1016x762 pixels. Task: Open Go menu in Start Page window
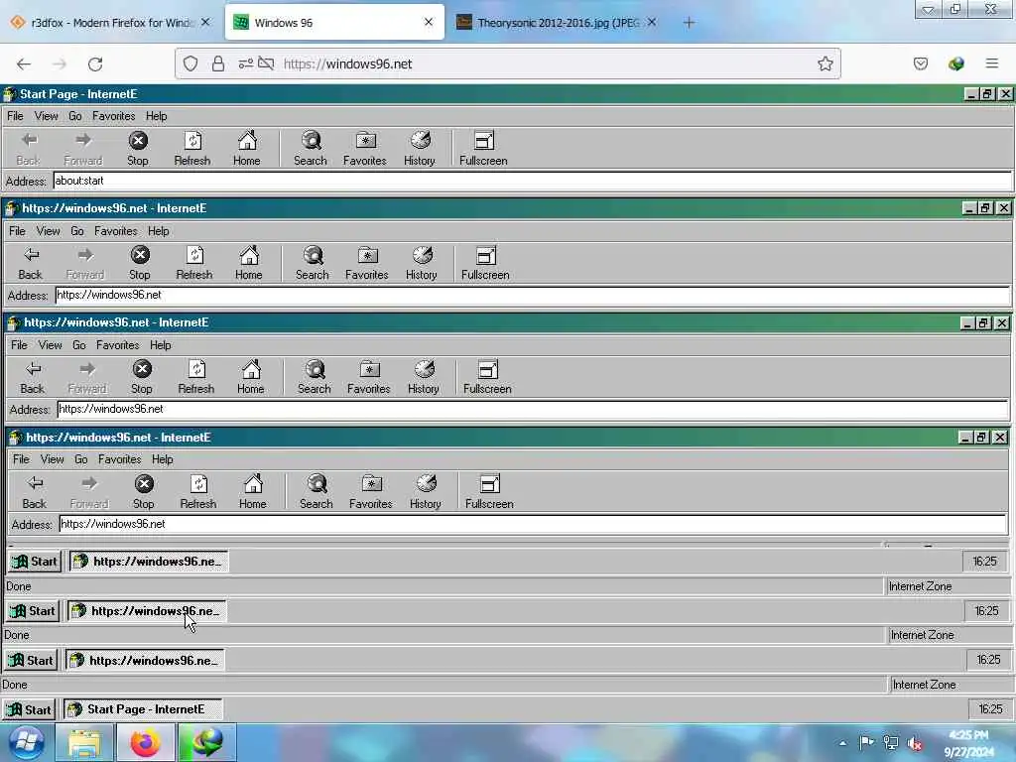pyautogui.click(x=75, y=116)
